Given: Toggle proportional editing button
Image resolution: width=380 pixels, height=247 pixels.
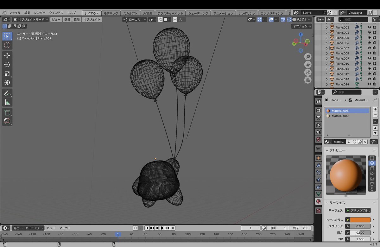Looking at the screenshot, I should tap(175, 20).
